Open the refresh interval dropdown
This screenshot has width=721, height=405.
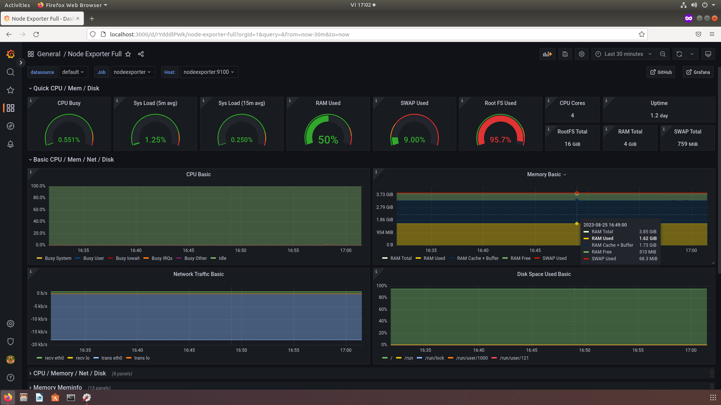click(x=693, y=54)
